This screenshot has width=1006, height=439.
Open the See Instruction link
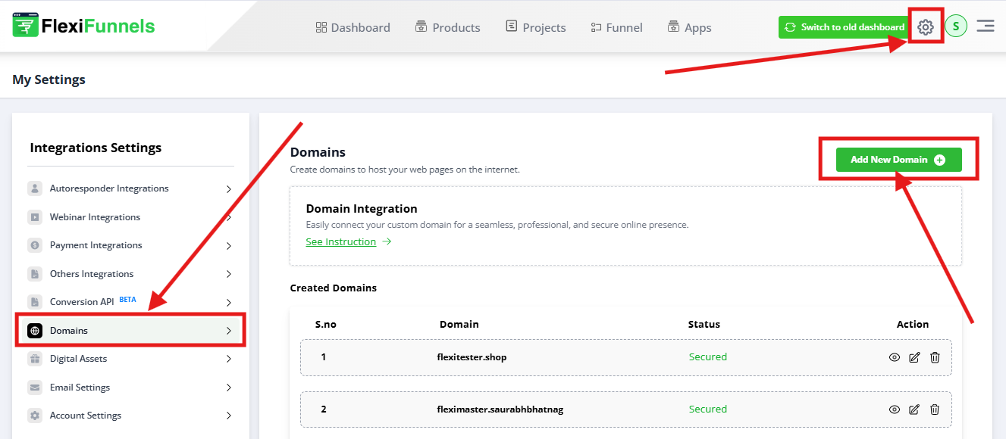[341, 242]
